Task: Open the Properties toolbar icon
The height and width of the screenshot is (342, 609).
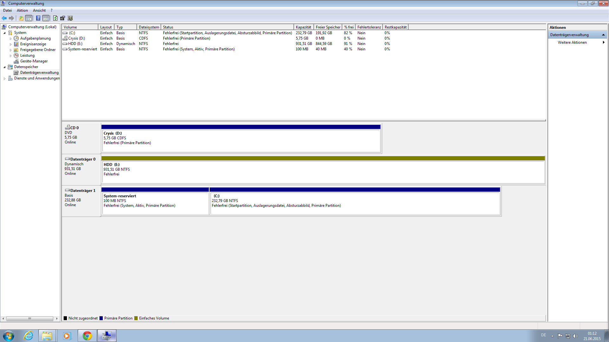Action: coord(62,18)
